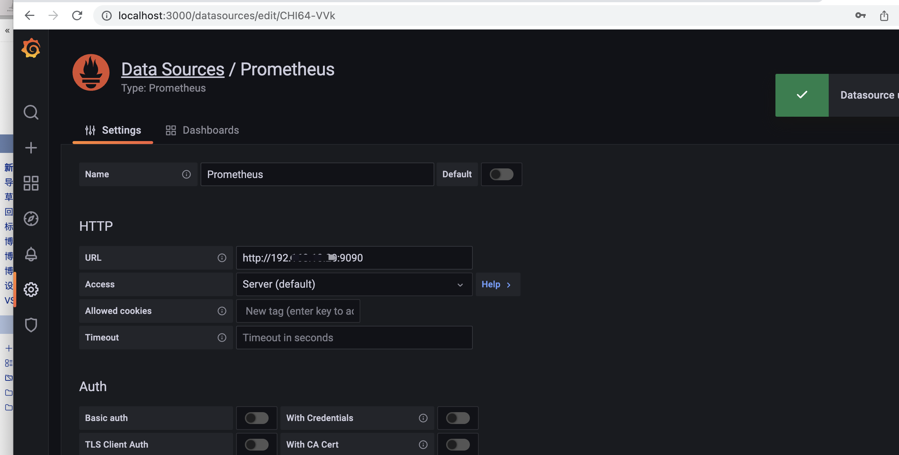The height and width of the screenshot is (455, 899).
Task: Follow the Data Sources breadcrumb link
Action: (x=173, y=69)
